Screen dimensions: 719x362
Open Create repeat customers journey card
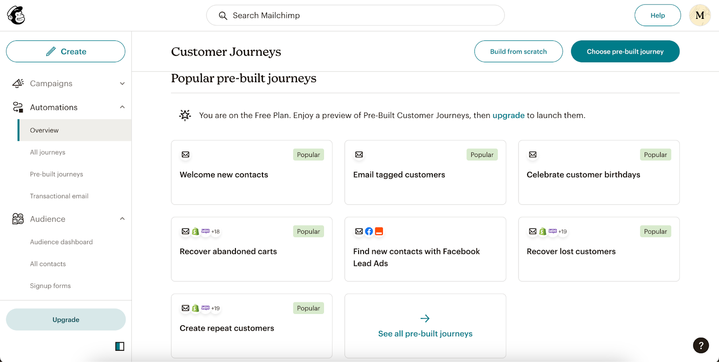252,326
